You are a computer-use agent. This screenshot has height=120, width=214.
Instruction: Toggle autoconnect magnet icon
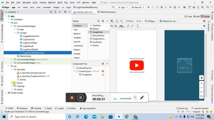click(116, 26)
